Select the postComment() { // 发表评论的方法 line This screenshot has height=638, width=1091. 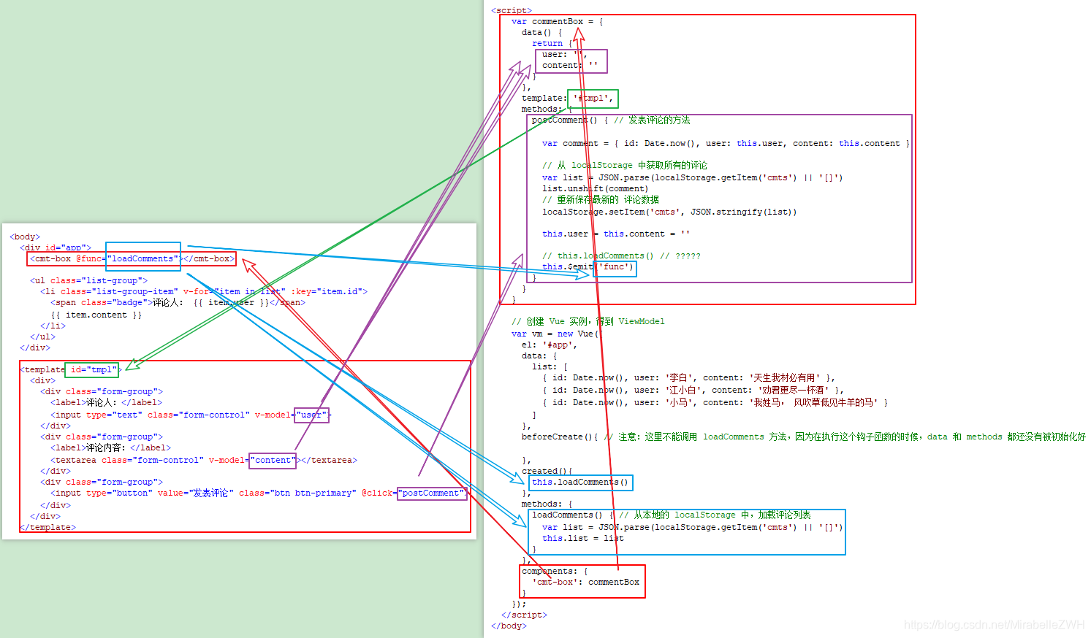click(611, 120)
